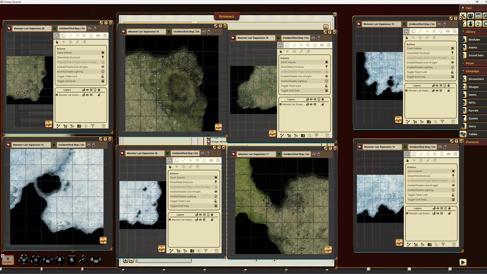Screen dimensions: 487x274
Task: Click the 0 Modifier box at bottom left
Action: click(x=7, y=260)
